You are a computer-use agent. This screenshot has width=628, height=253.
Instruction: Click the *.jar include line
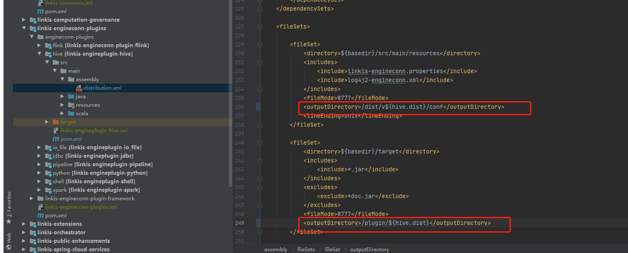tap(357, 169)
